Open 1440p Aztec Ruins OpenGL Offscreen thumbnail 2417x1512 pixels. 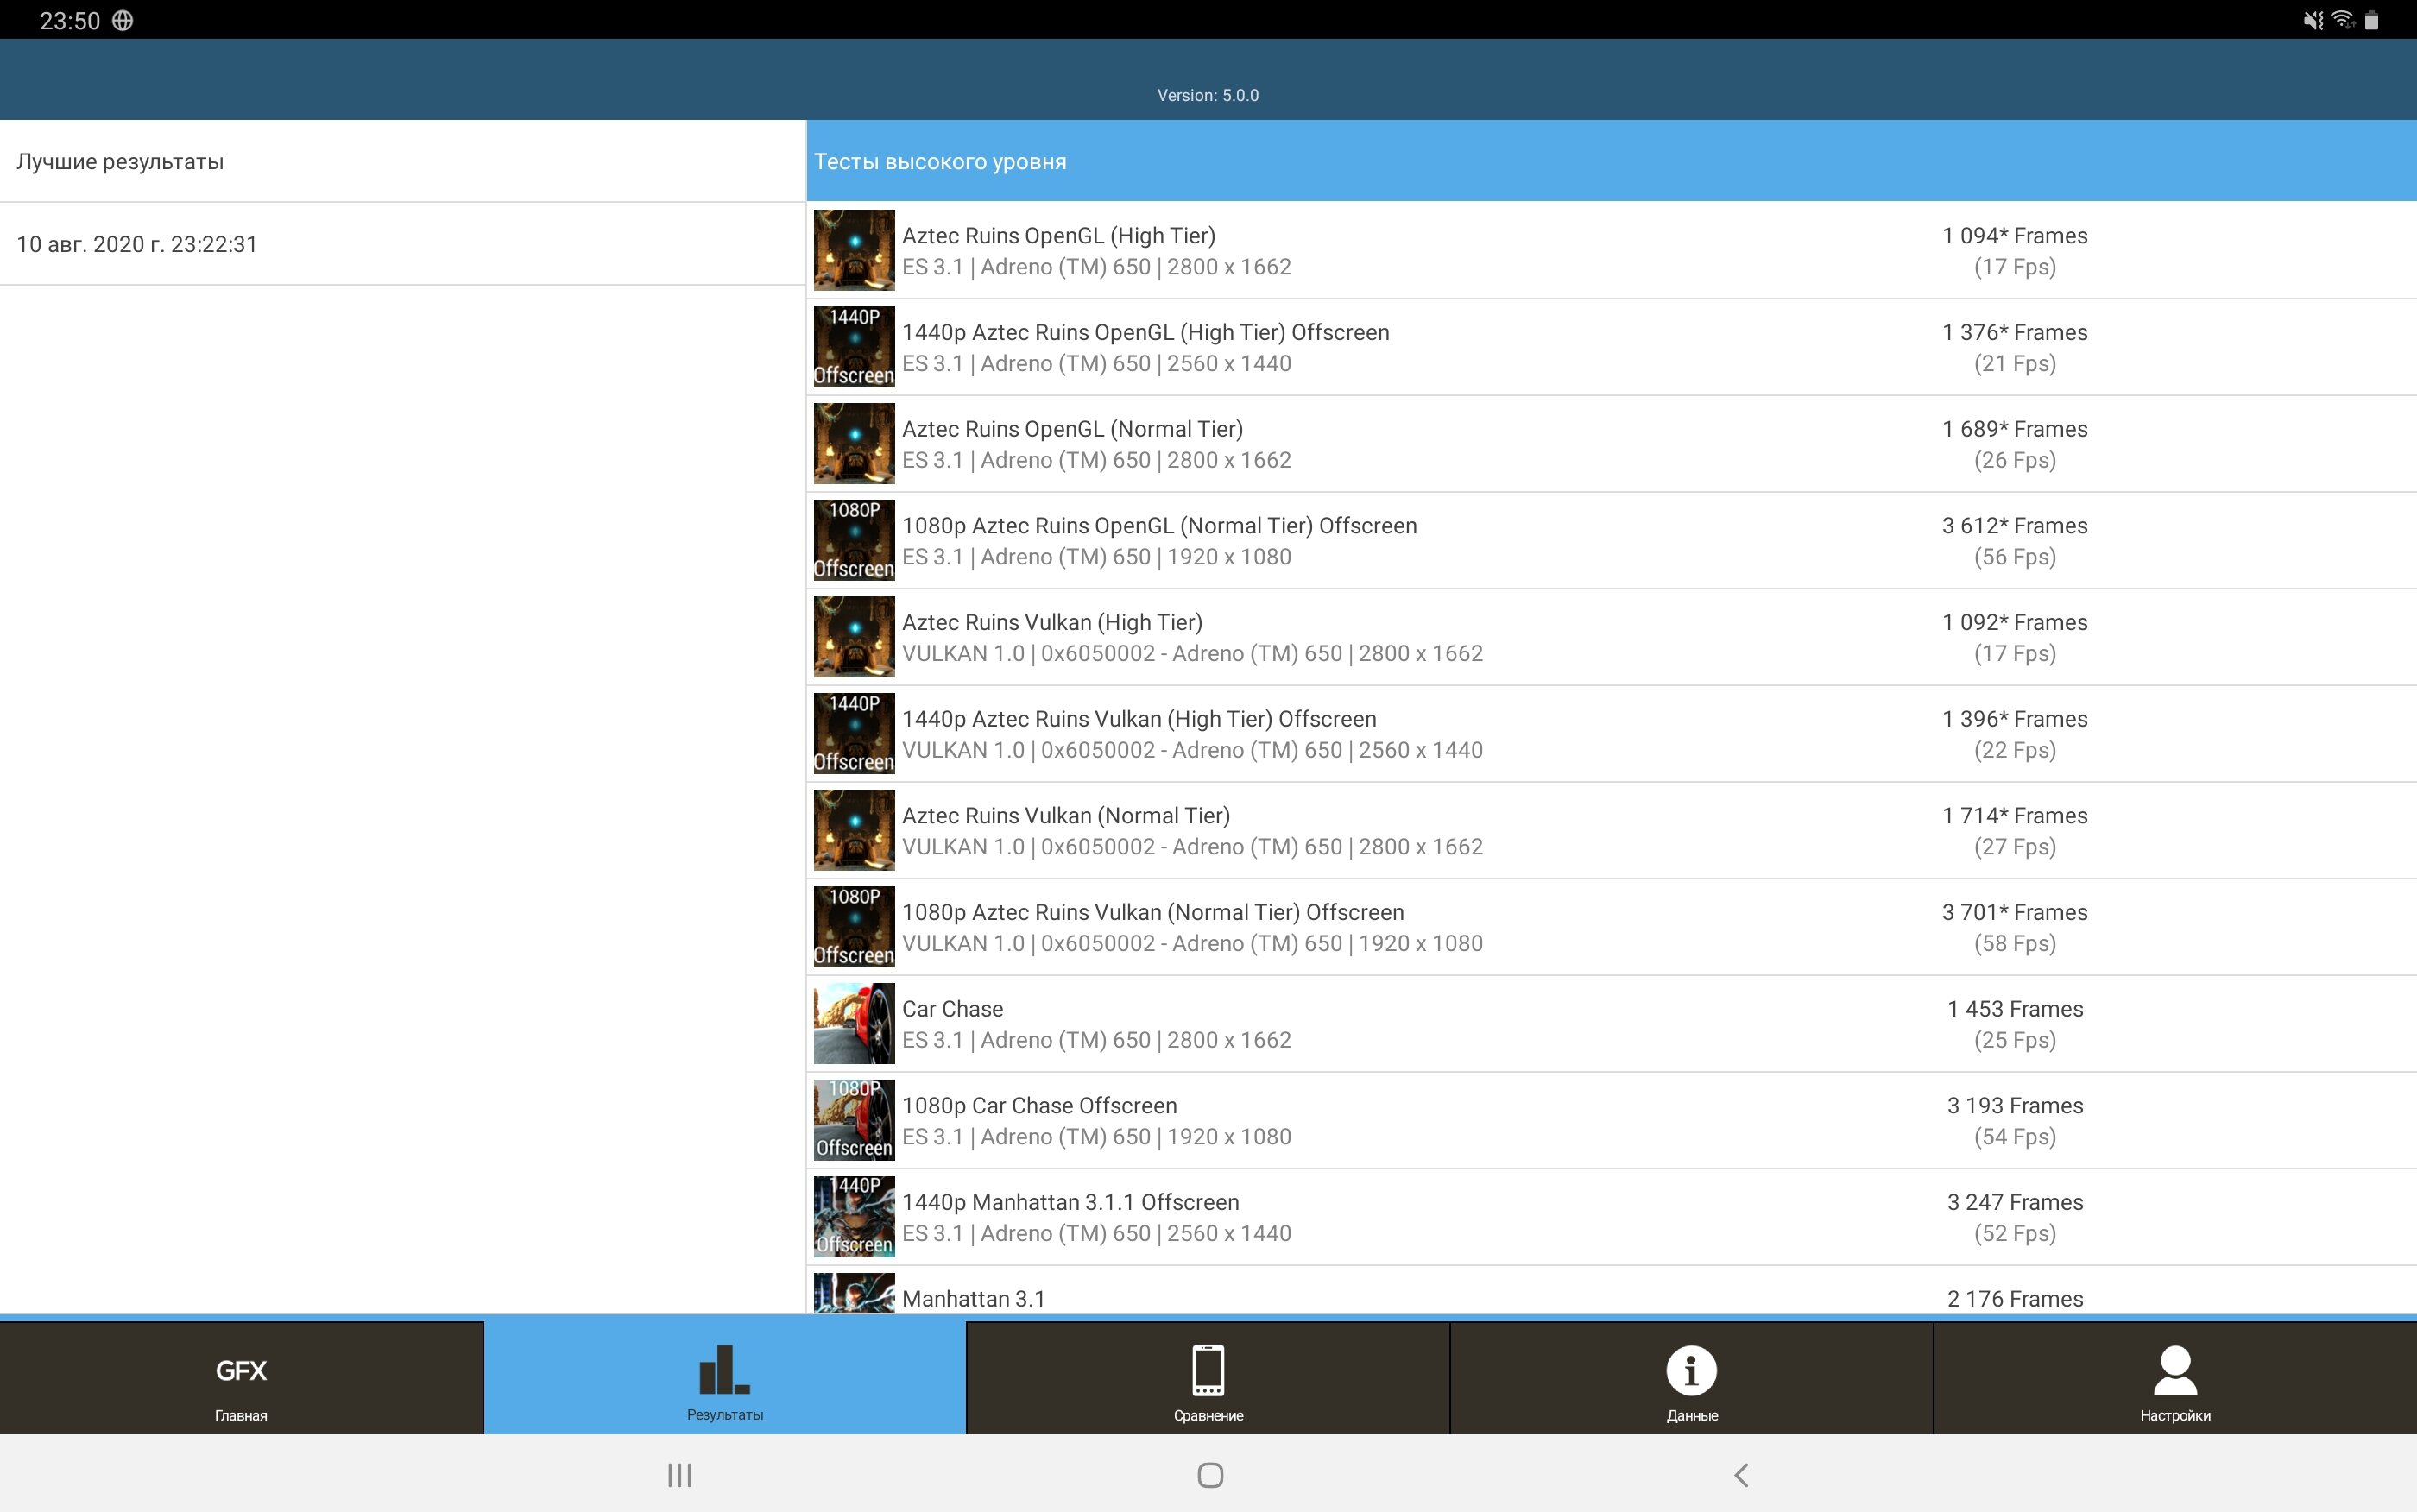pos(854,347)
